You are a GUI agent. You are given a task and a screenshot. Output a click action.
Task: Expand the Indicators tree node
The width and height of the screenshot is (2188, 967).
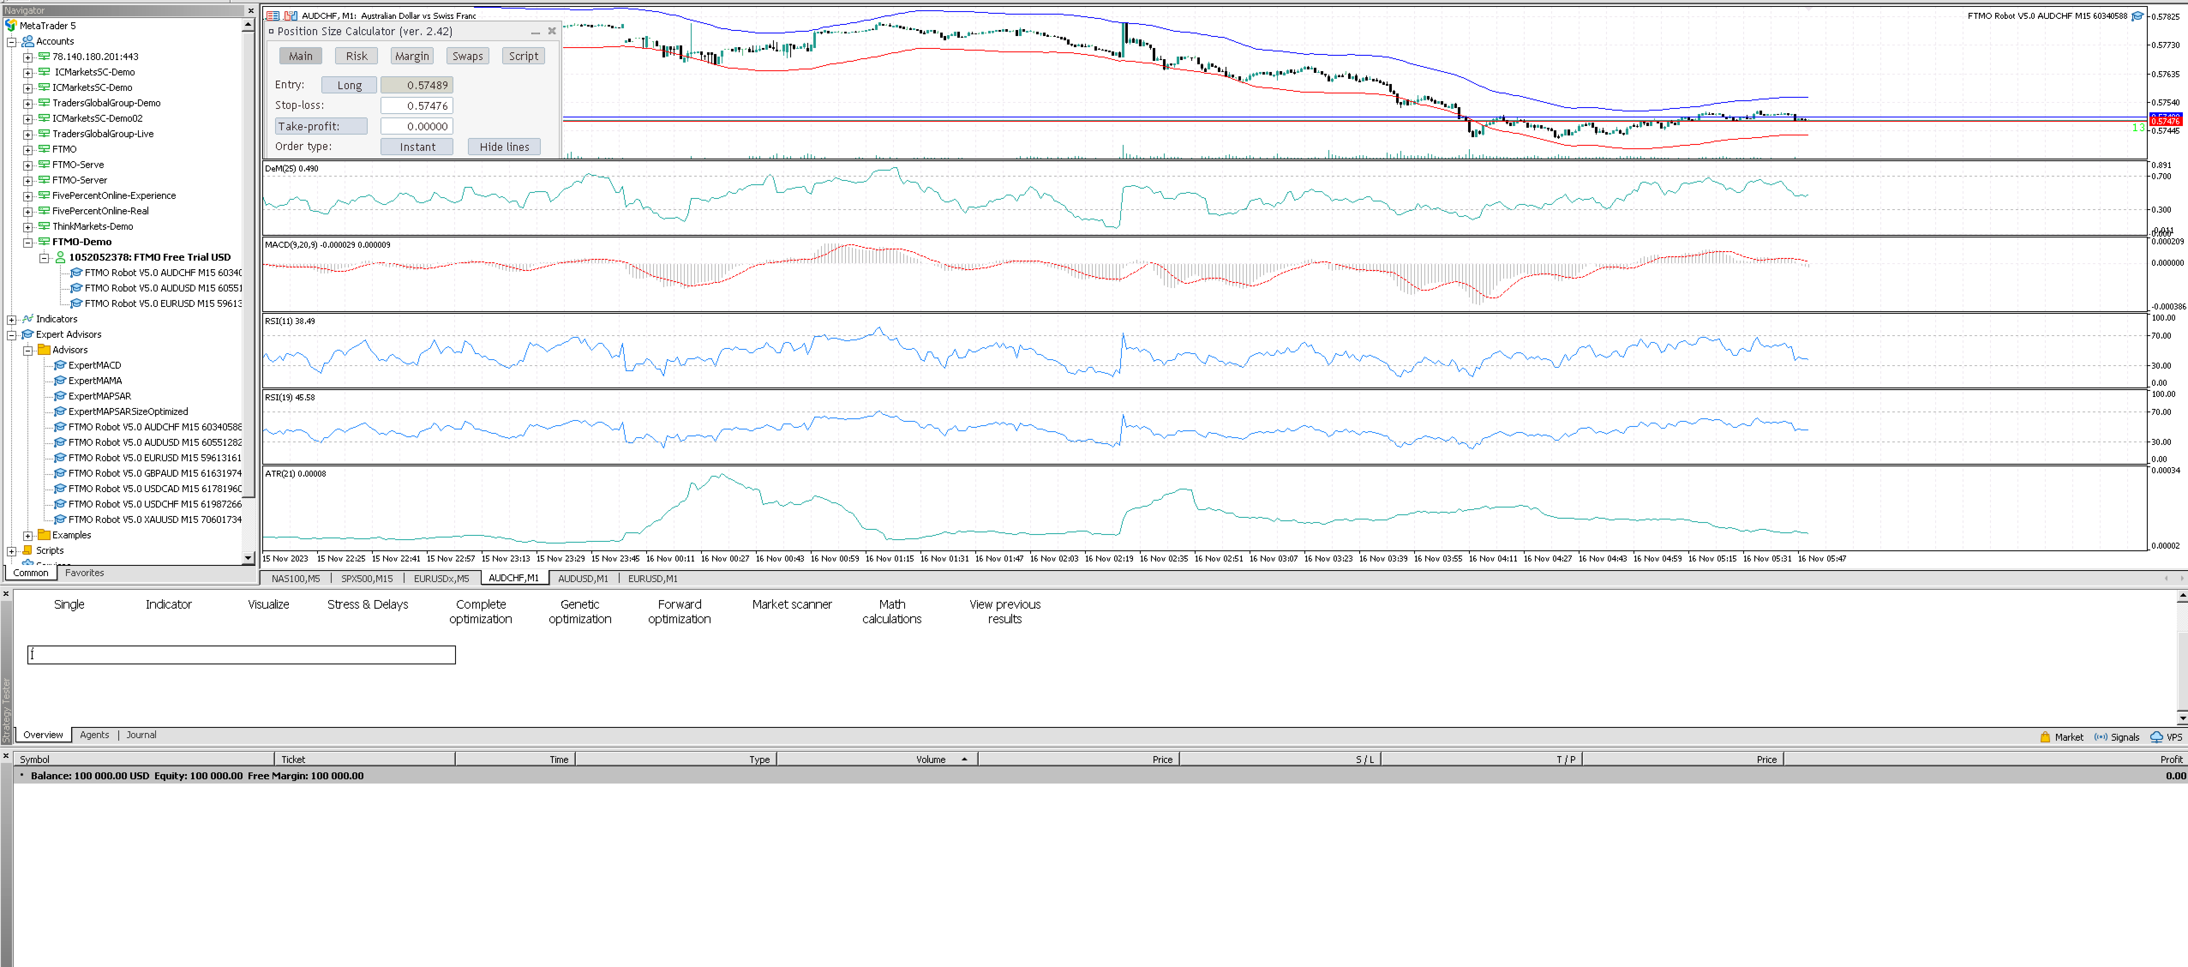[11, 319]
